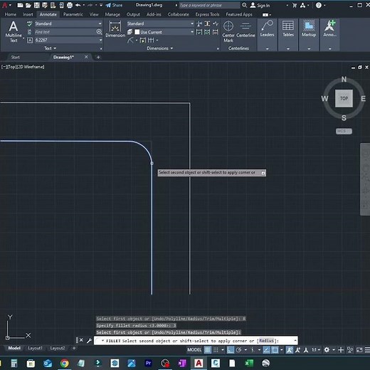Screen dimensions: 370x370
Task: Toggle Ortho mode in status bar
Action: click(x=231, y=350)
